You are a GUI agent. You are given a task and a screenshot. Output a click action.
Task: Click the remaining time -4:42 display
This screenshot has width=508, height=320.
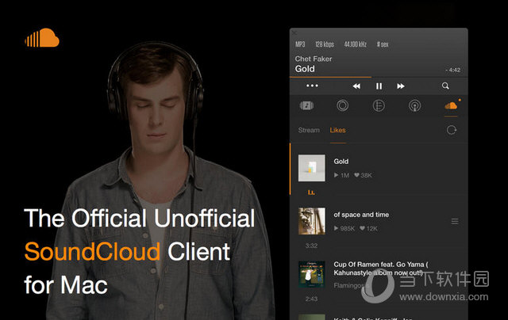[x=453, y=70]
